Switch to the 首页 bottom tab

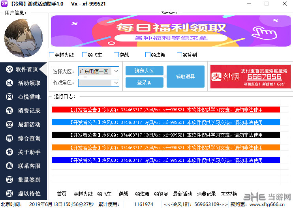click(x=62, y=194)
